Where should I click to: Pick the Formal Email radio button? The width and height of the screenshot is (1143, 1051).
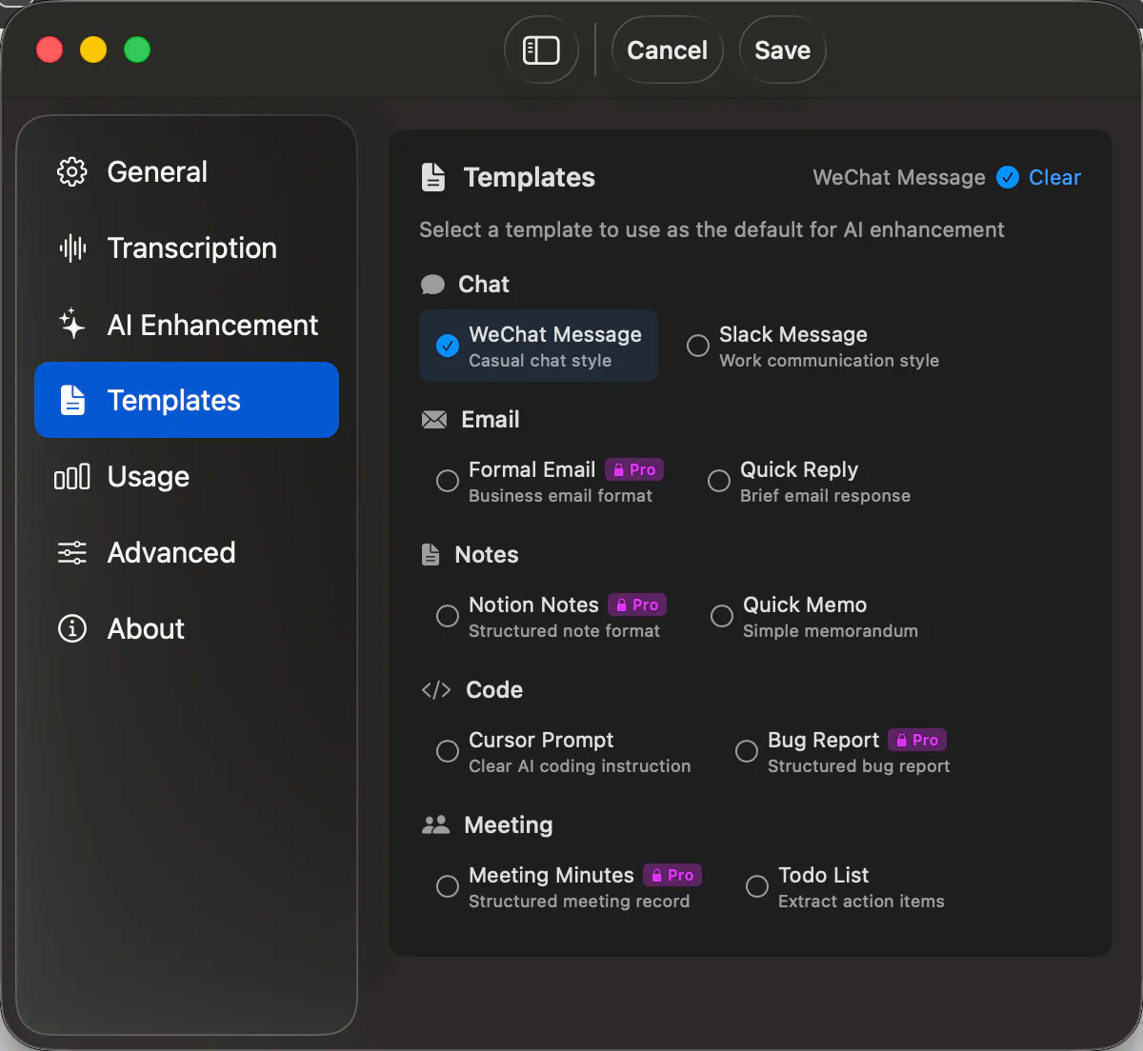[448, 481]
